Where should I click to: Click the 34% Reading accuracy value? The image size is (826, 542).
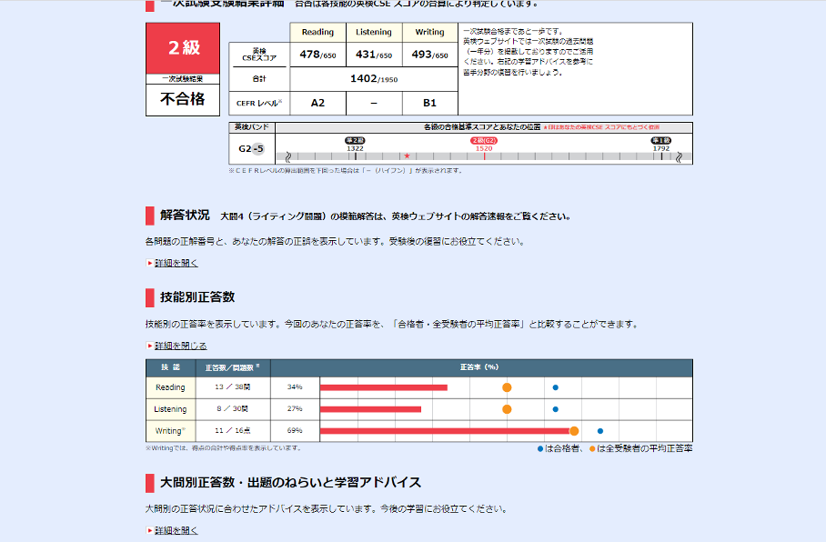pyautogui.click(x=295, y=387)
